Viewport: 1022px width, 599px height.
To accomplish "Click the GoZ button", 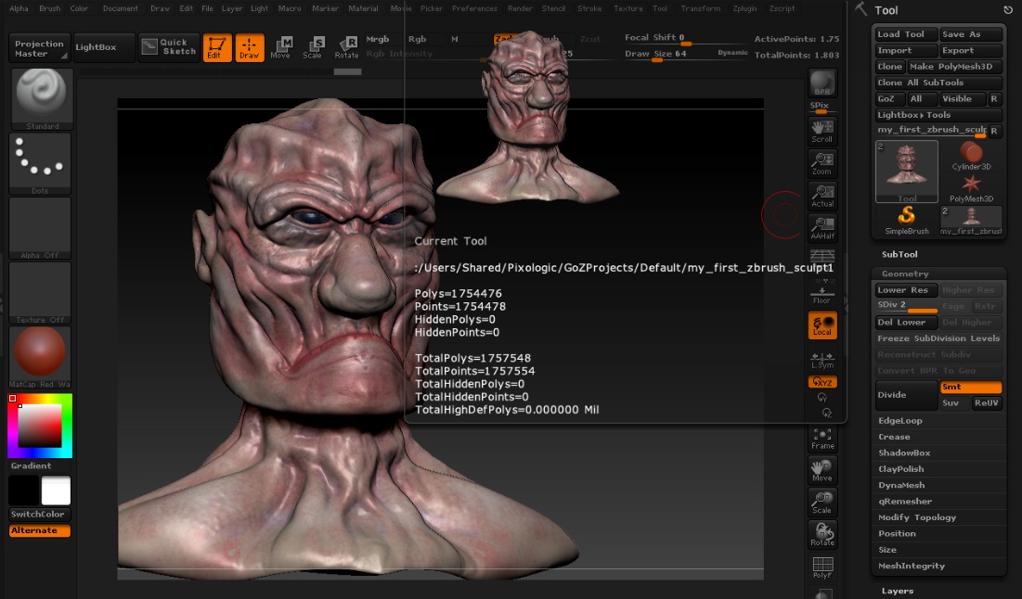I will coord(889,99).
